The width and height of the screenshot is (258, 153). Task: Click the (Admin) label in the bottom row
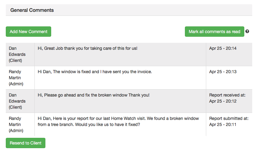[x=16, y=131]
